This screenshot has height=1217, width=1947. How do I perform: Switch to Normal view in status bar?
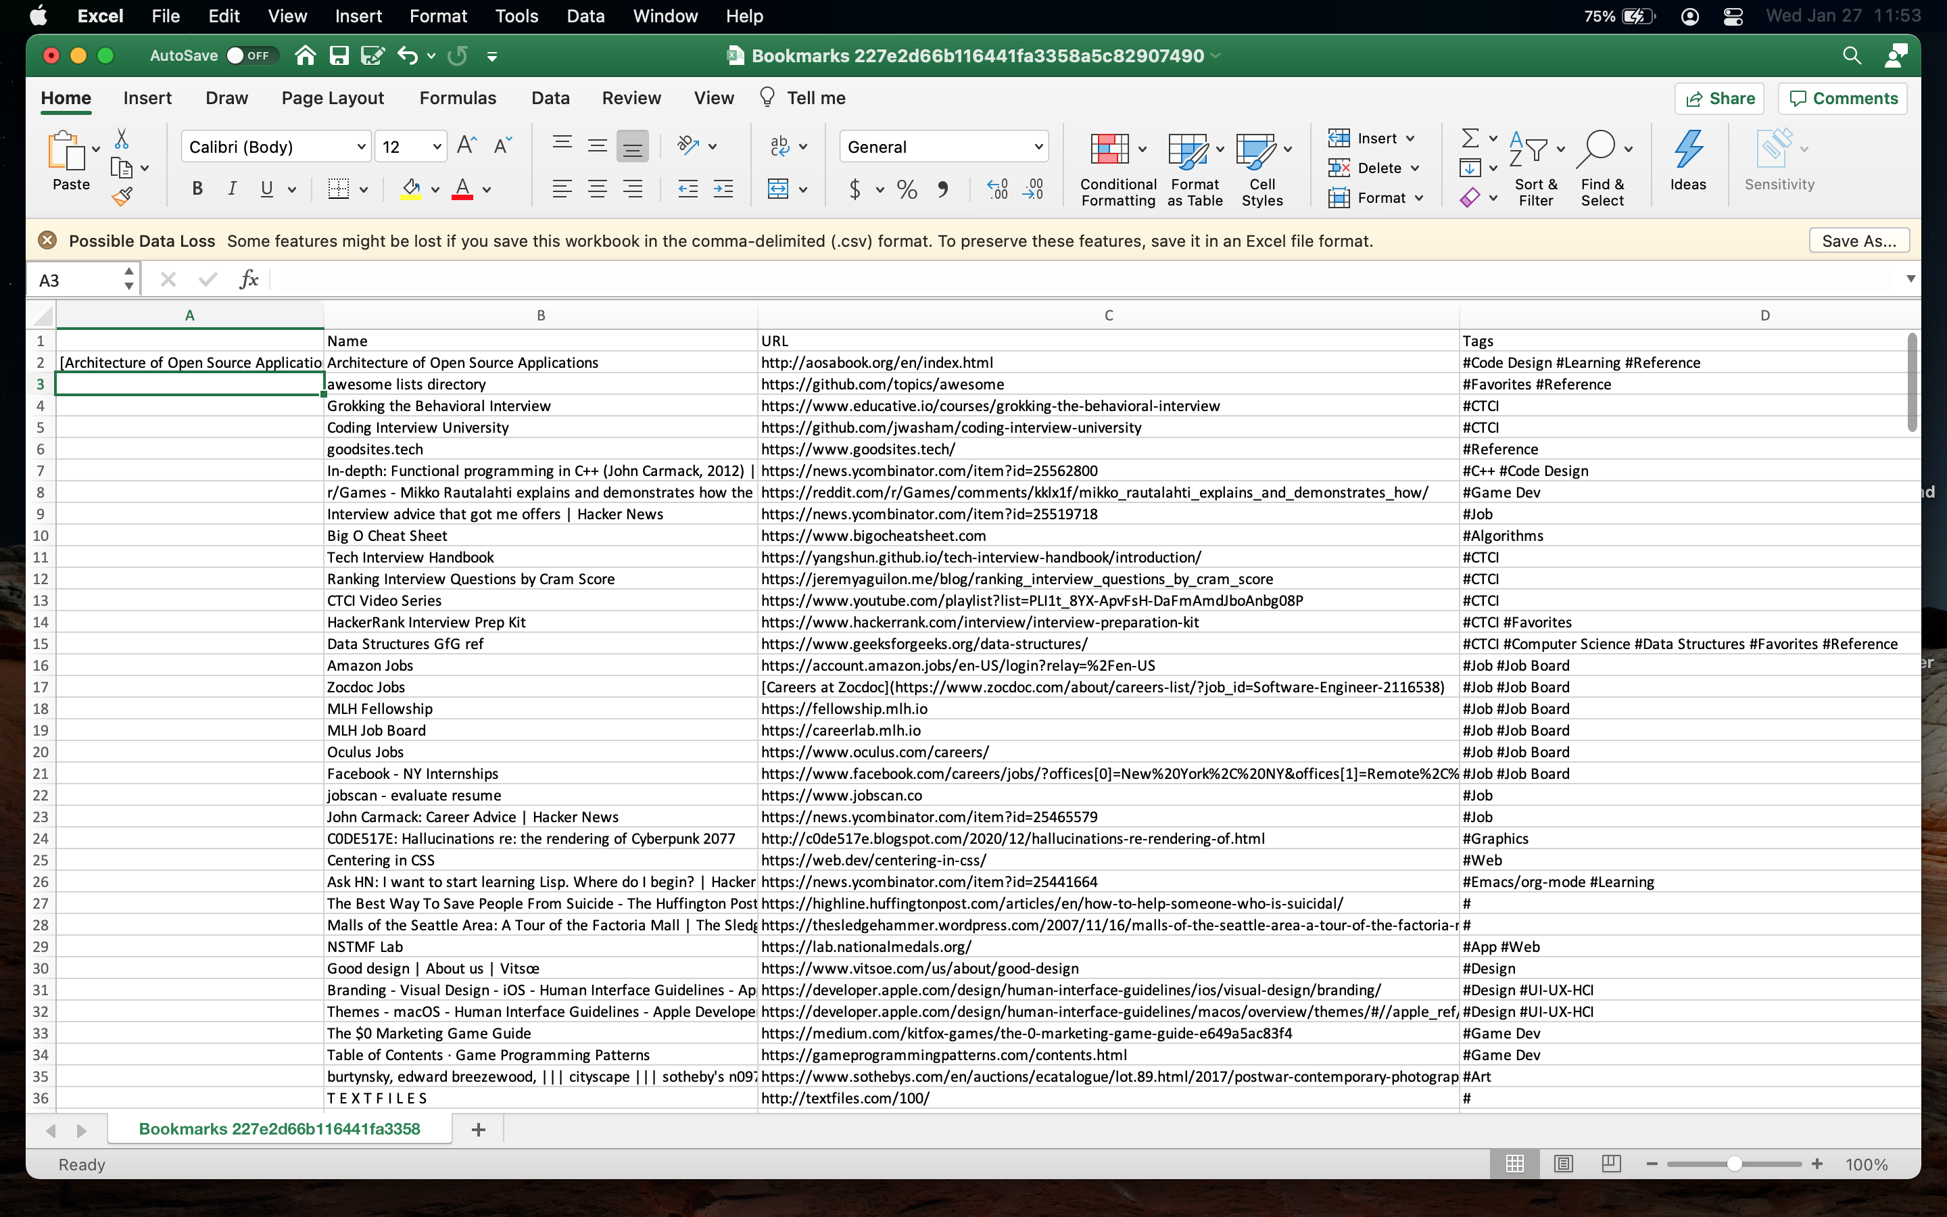[1515, 1163]
